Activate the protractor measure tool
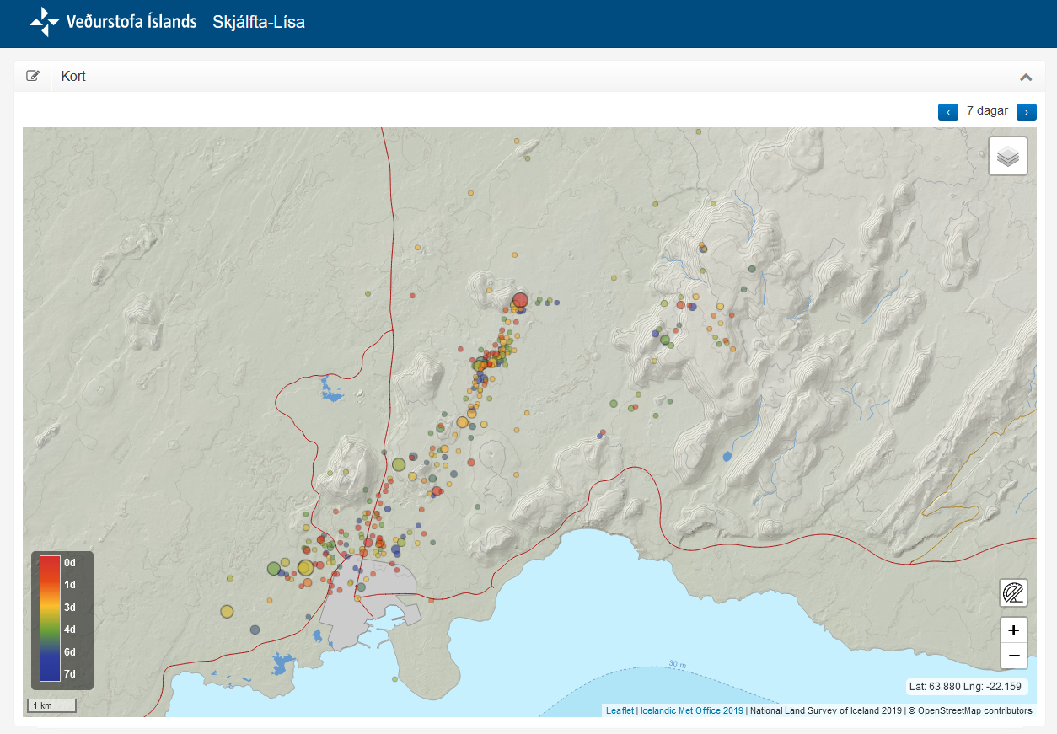The width and height of the screenshot is (1057, 734). pos(1013,593)
